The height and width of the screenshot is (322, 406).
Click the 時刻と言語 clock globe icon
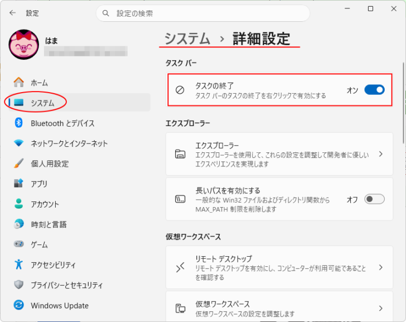[18, 224]
